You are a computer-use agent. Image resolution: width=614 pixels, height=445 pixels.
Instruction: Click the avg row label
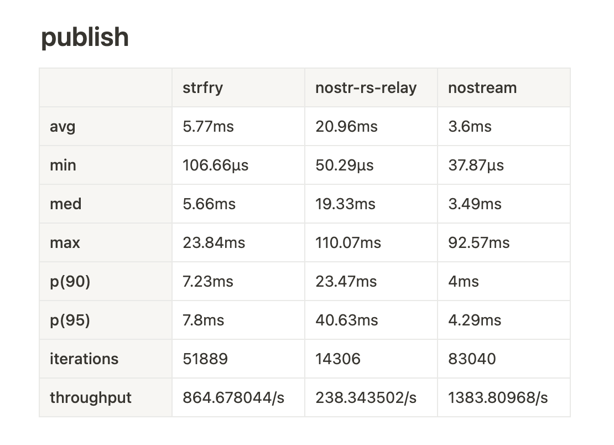(63, 126)
